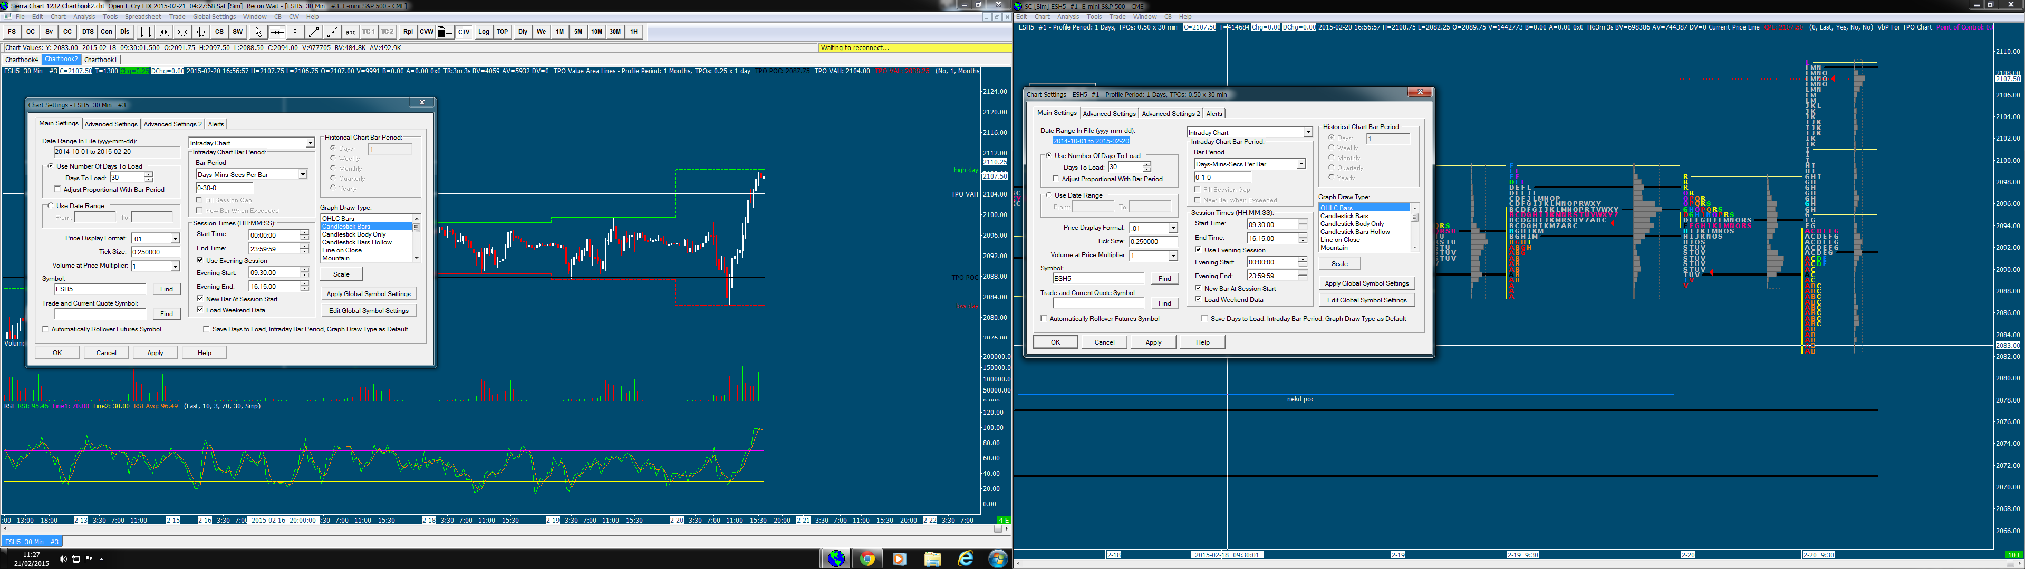This screenshot has width=2025, height=569.
Task: Switch to Advanced Settings 2 tab, left dialog
Action: [172, 124]
